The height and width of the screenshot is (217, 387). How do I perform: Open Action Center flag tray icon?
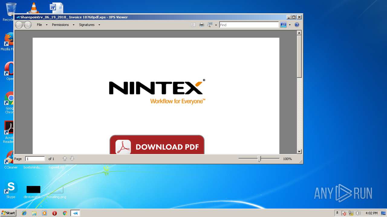coord(344,213)
